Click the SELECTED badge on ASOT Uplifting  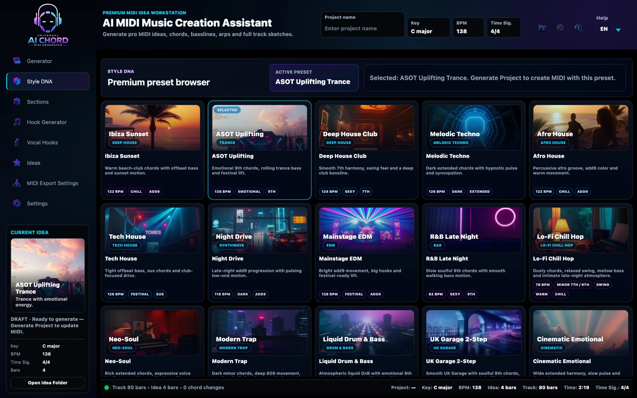(227, 110)
